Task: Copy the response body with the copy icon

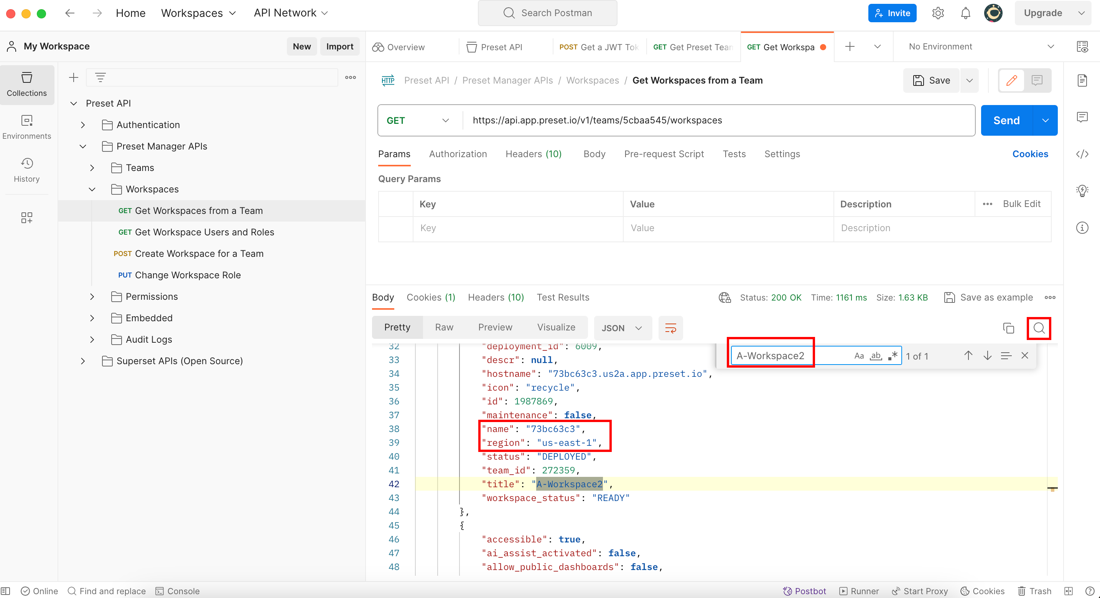Action: coord(1008,328)
